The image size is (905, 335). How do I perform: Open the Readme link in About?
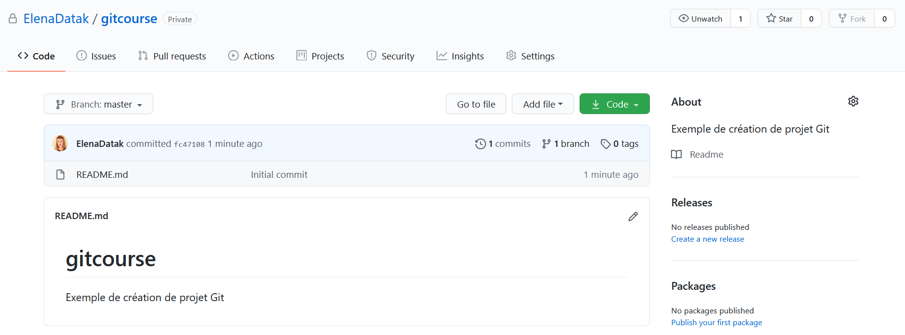pos(706,155)
